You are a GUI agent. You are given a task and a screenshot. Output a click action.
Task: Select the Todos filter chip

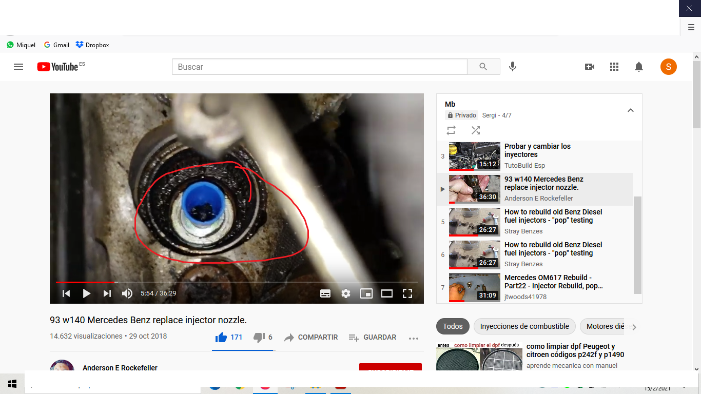coord(453,326)
